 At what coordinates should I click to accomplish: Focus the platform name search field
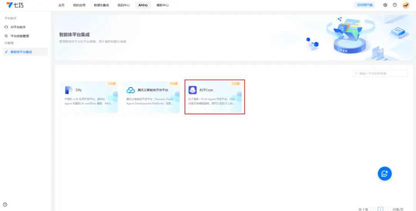[381, 73]
